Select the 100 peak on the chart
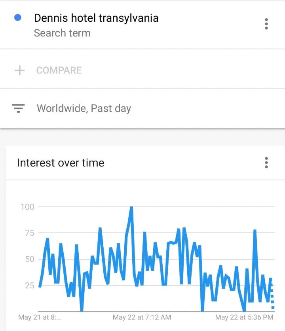The width and height of the screenshot is (285, 331). click(x=131, y=208)
